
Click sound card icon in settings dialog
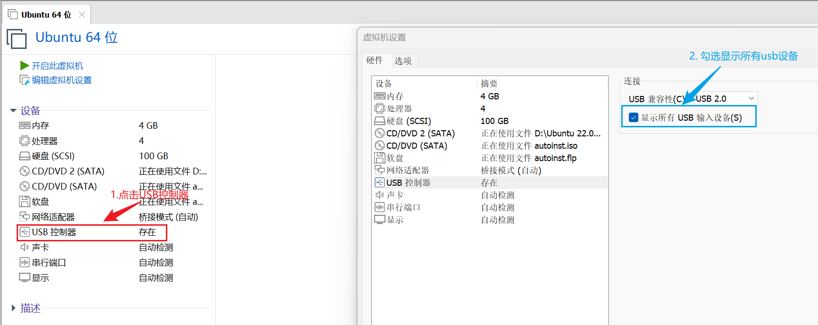point(380,195)
